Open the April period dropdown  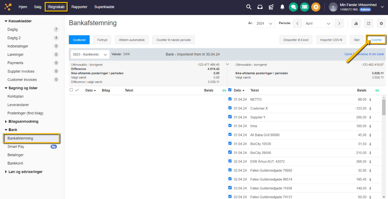[x=318, y=23]
